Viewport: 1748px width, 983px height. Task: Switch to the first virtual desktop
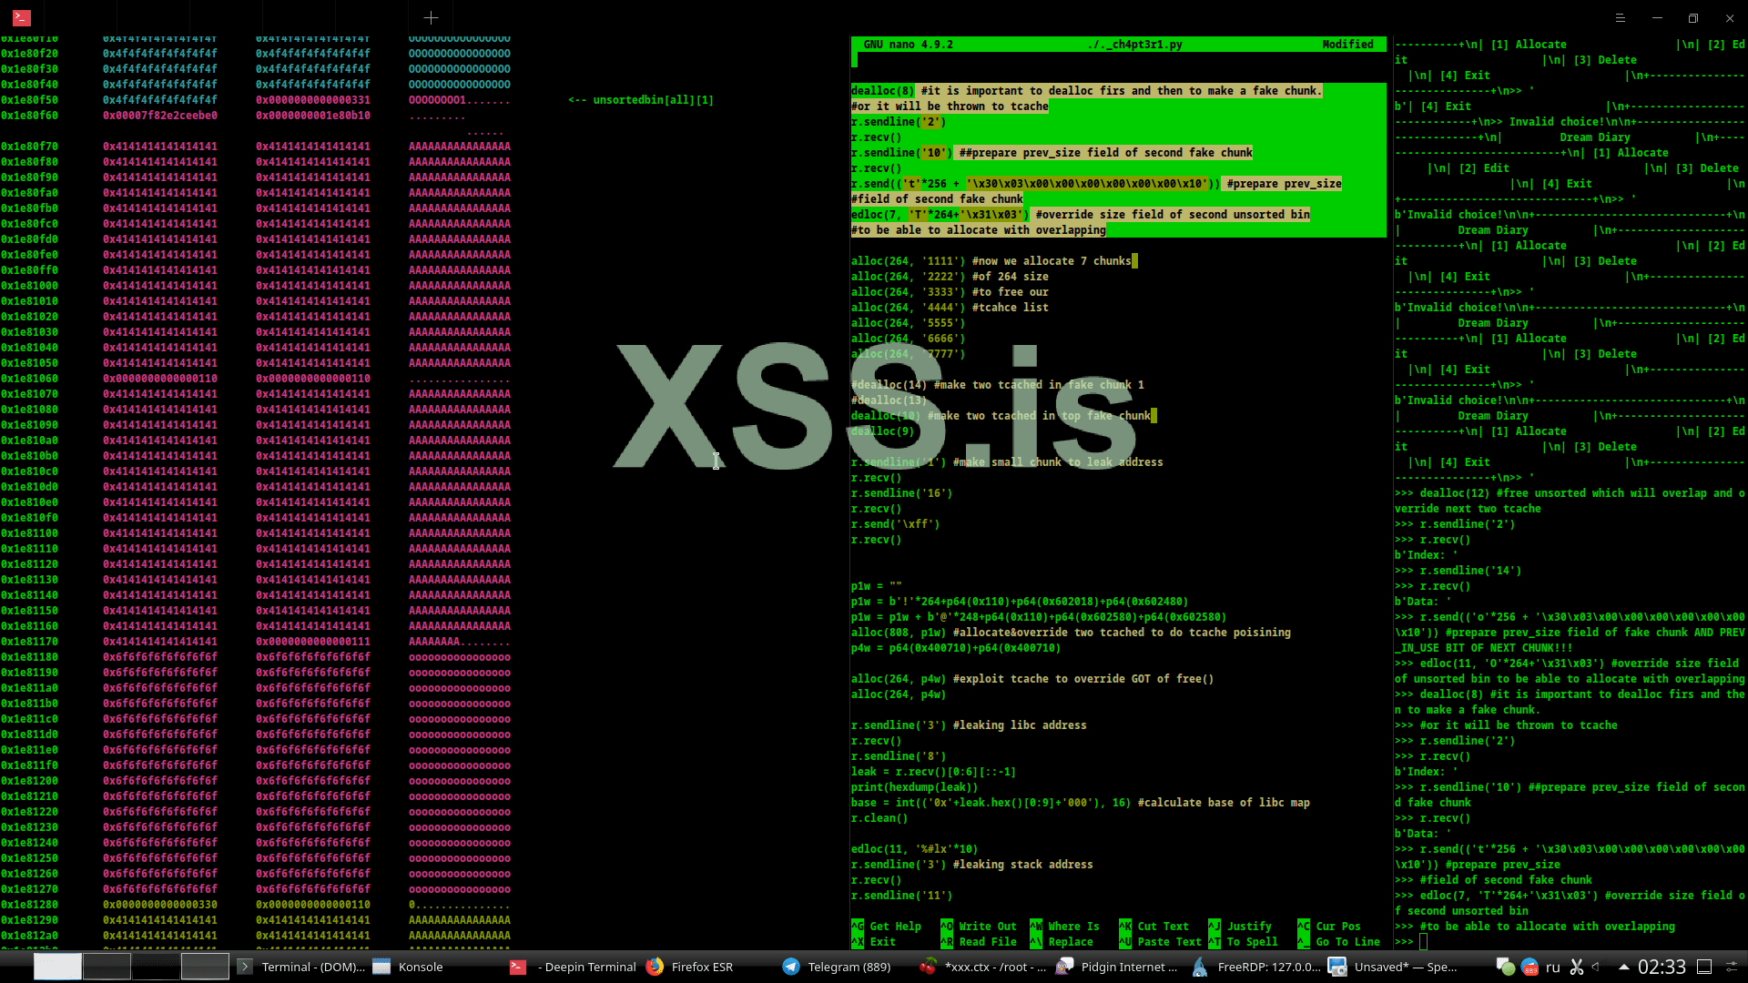(x=57, y=967)
